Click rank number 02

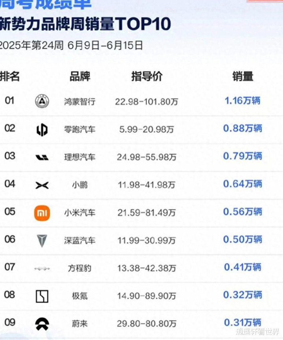click(x=10, y=128)
